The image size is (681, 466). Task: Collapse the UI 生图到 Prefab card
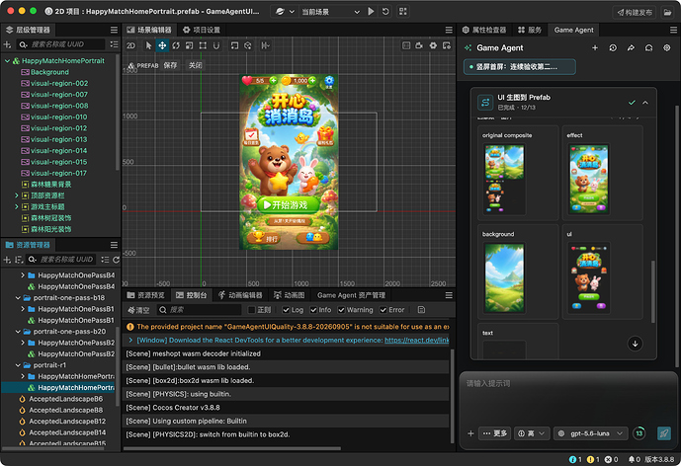coord(645,103)
